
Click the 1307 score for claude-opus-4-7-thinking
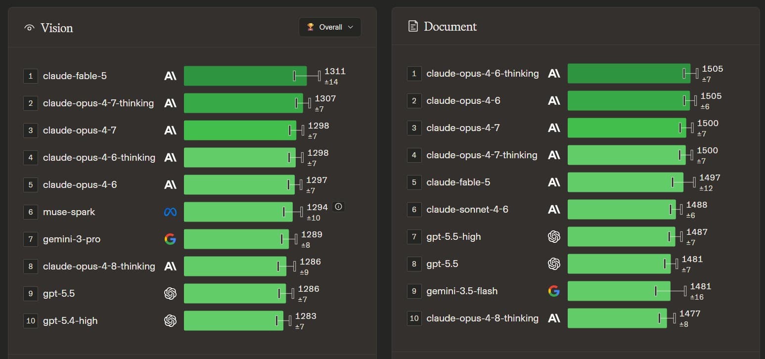click(x=325, y=99)
